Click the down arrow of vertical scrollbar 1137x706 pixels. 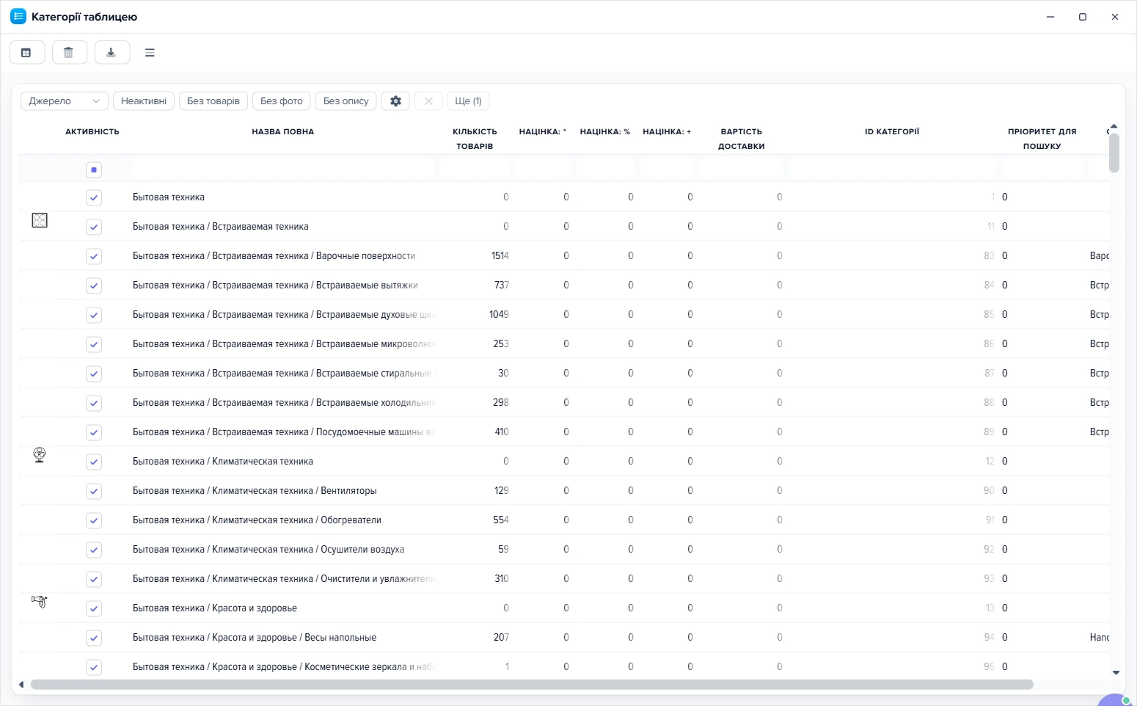[x=1116, y=672]
